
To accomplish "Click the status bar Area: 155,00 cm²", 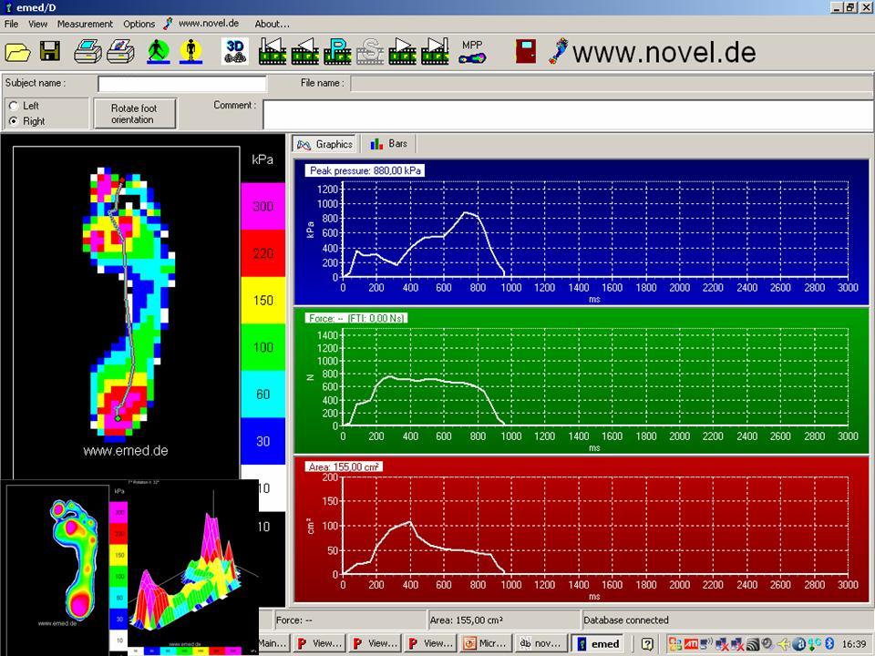I will click(x=467, y=620).
